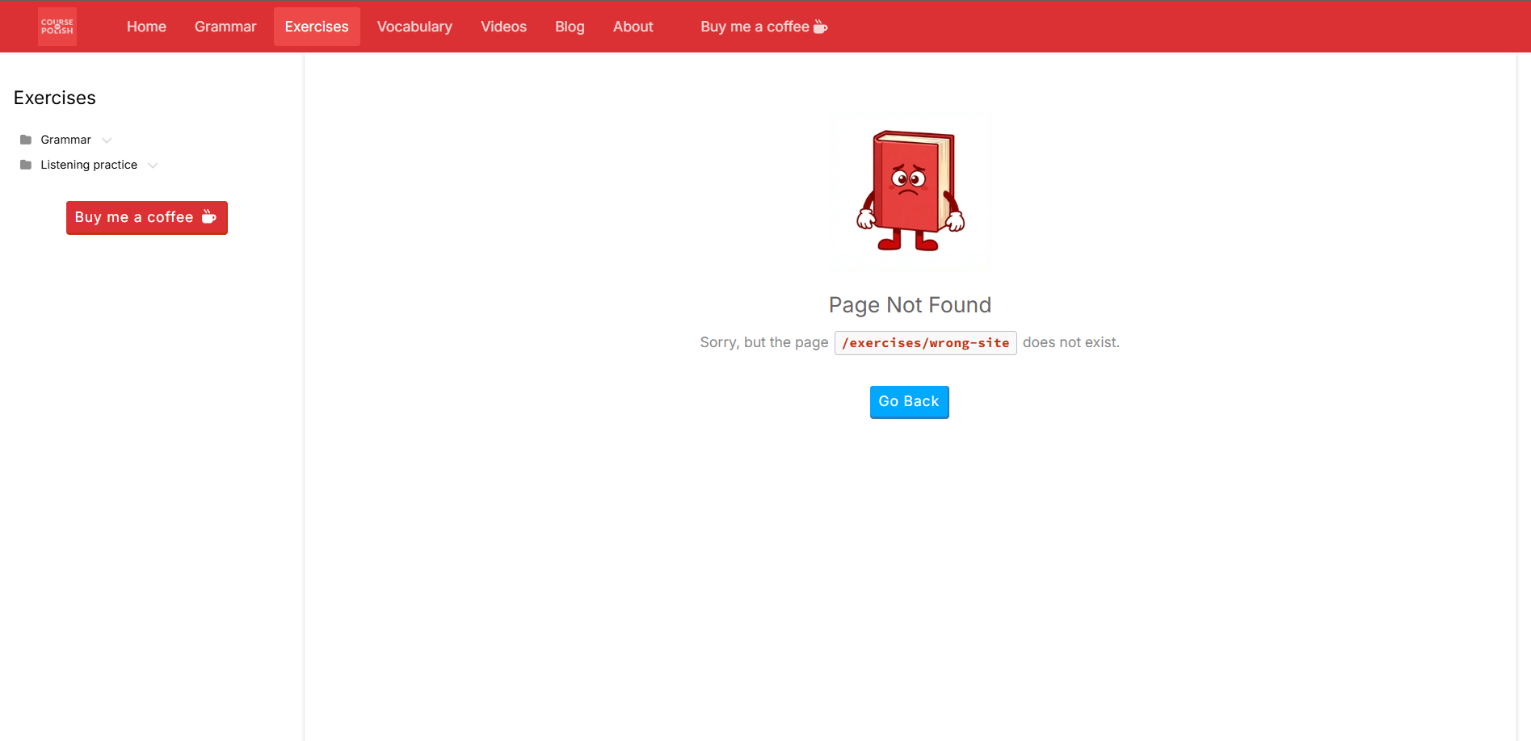Viewport: 1531px width, 741px height.
Task: Click the Course Polish logo icon
Action: tap(57, 26)
